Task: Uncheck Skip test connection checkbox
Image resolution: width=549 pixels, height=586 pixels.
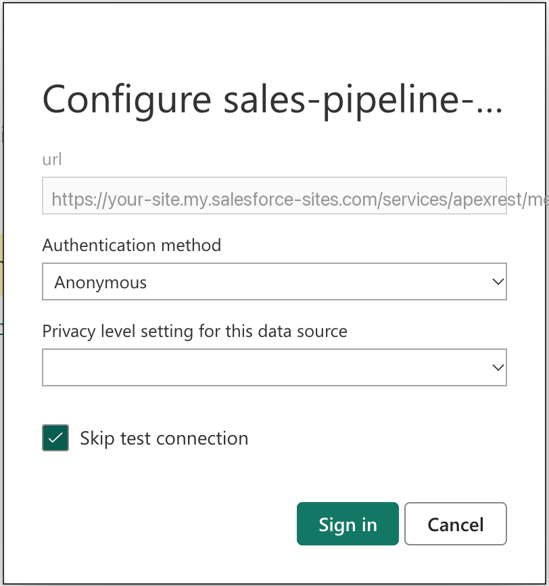Action: point(55,438)
